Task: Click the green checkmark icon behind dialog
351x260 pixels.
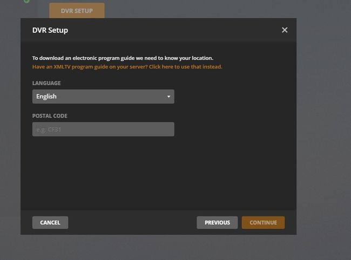Action: coord(26,2)
